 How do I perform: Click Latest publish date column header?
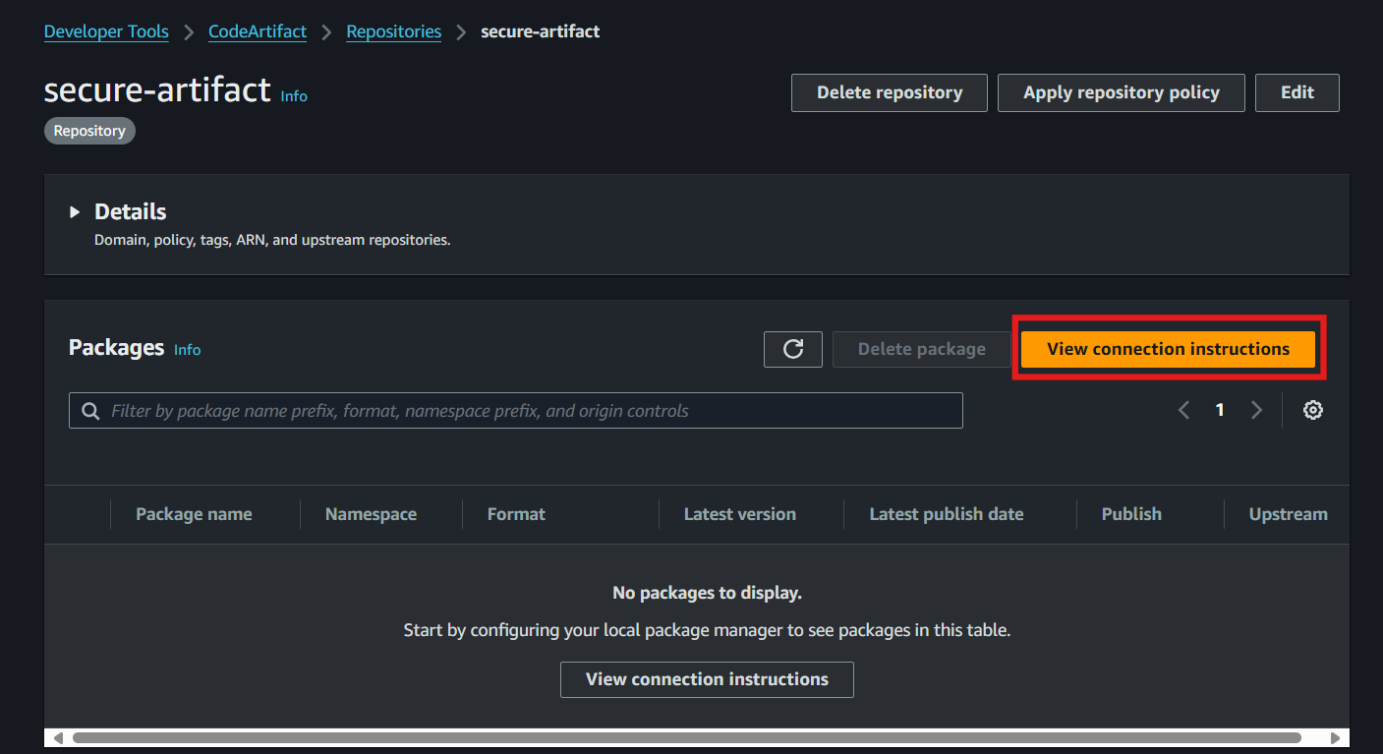click(x=947, y=514)
